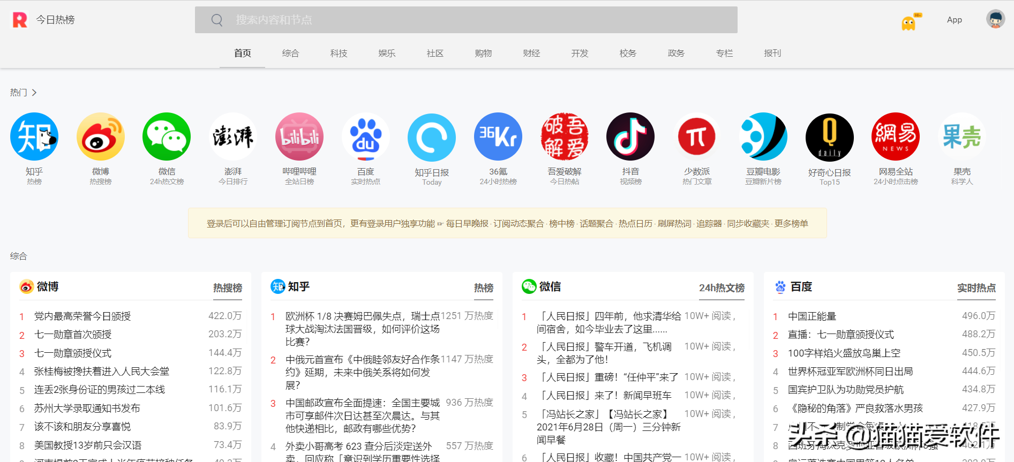Viewport: 1014px width, 462px height.
Task: Open the 豆瓣电影 new films icon
Action: pos(763,137)
